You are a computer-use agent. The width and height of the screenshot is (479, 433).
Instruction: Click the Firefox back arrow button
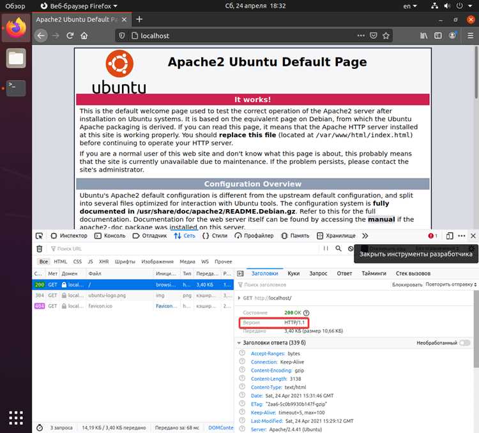41,36
